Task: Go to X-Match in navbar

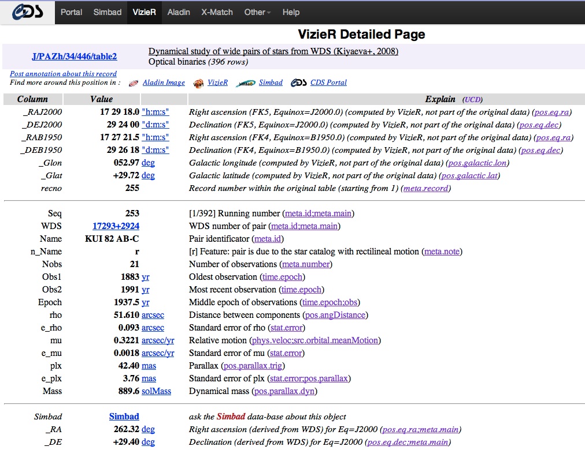Action: [x=217, y=12]
